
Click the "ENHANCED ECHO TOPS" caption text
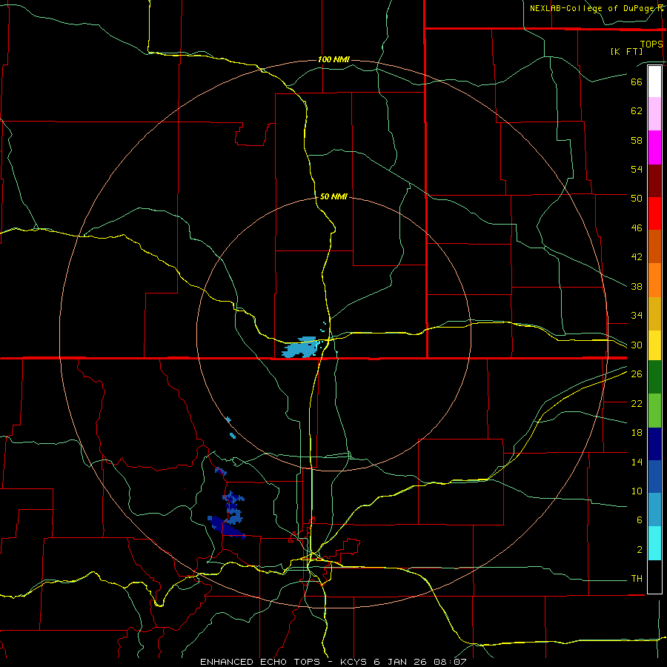pos(260,662)
